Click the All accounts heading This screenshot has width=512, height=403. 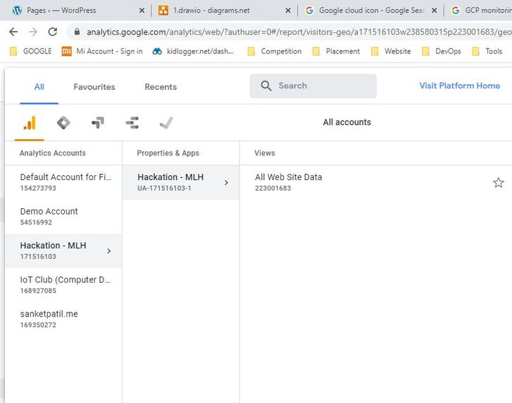point(346,122)
